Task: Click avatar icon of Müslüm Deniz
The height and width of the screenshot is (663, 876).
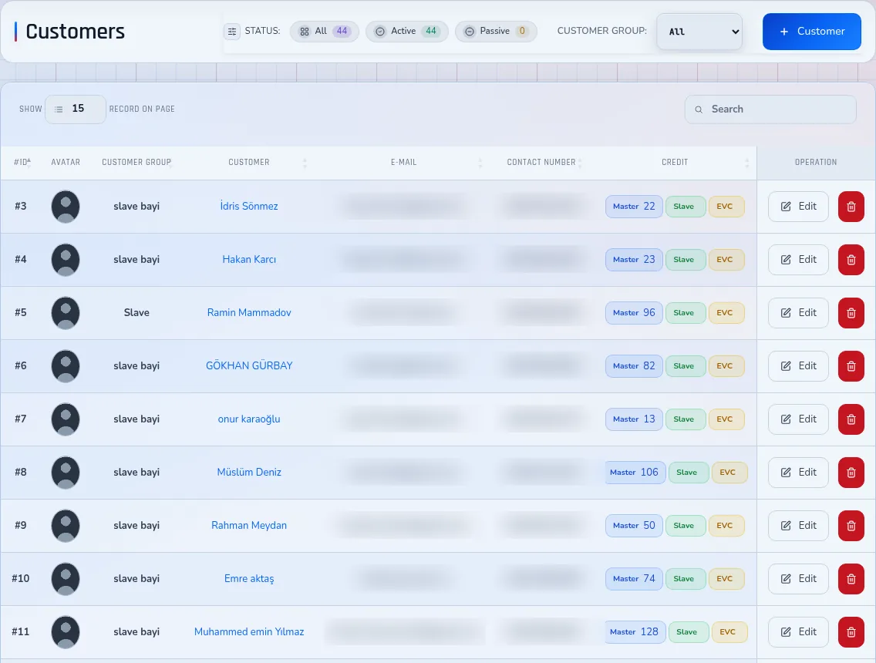Action: click(66, 473)
